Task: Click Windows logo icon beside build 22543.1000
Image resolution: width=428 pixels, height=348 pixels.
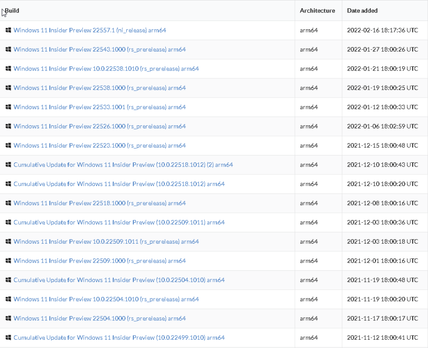Action: [8, 49]
